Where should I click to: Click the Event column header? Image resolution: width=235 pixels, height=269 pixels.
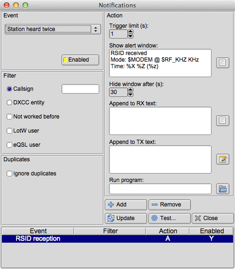click(38, 231)
